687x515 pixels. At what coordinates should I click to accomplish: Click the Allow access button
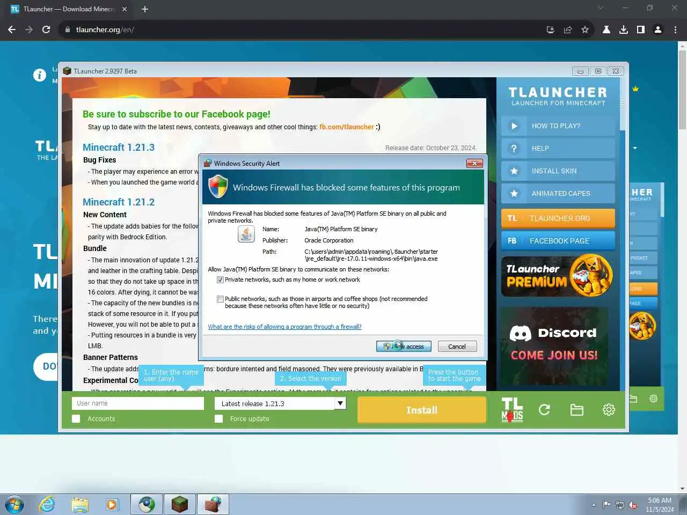404,347
